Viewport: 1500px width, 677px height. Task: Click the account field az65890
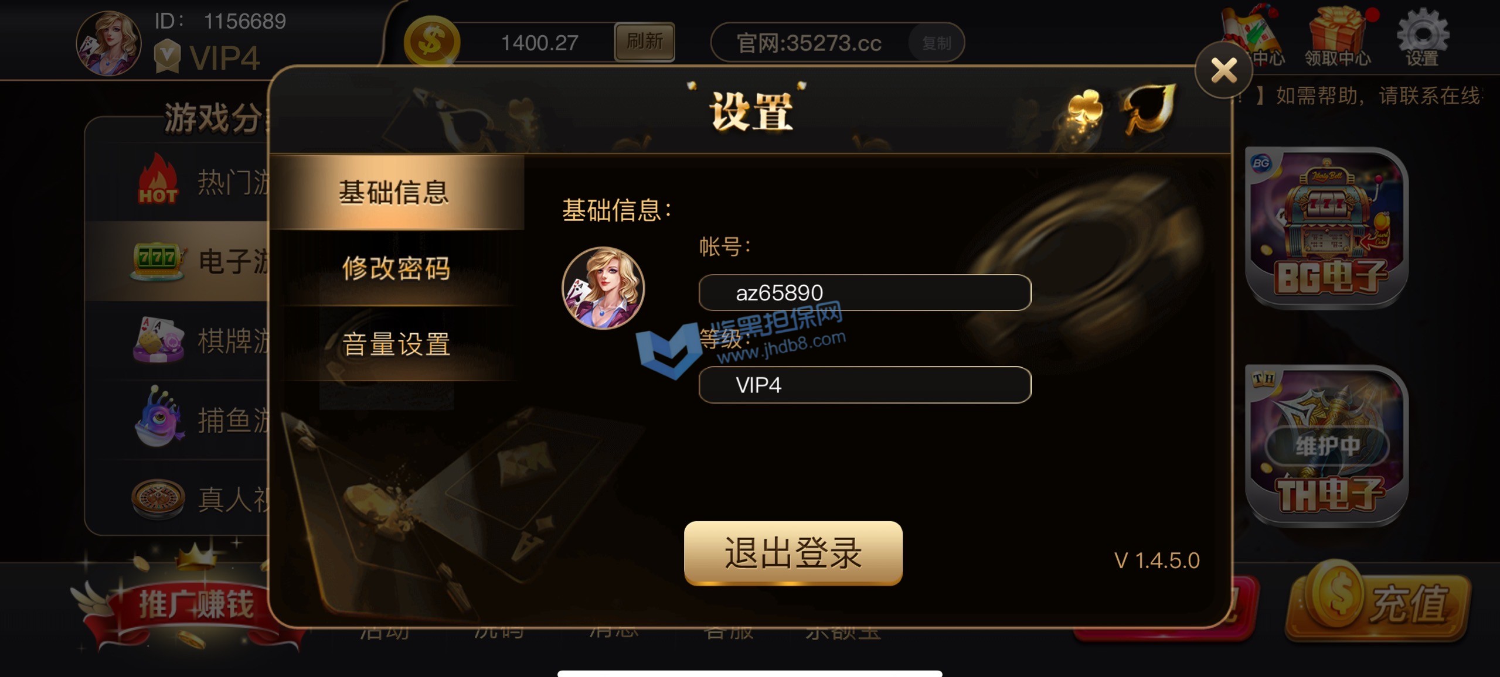point(865,292)
